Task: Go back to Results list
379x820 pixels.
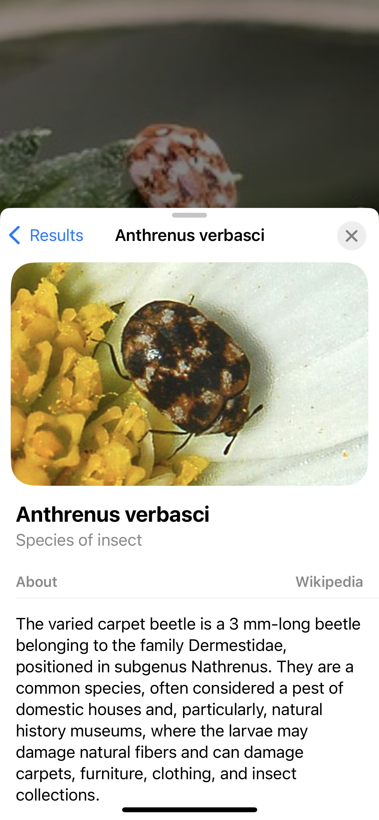Action: coord(46,235)
